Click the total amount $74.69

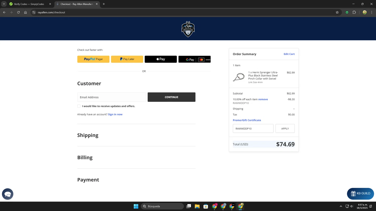pyautogui.click(x=285, y=144)
